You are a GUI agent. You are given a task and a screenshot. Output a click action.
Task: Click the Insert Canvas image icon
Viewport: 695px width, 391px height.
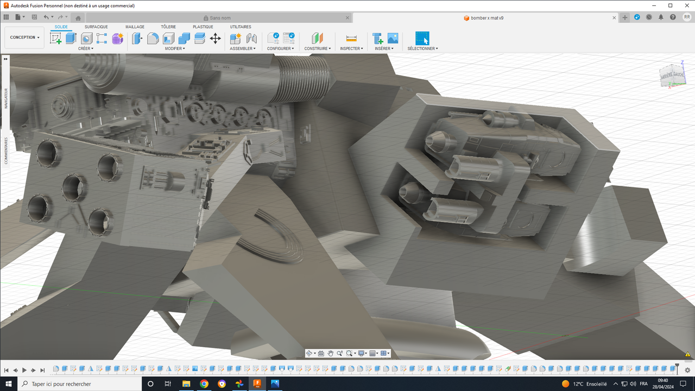[393, 38]
